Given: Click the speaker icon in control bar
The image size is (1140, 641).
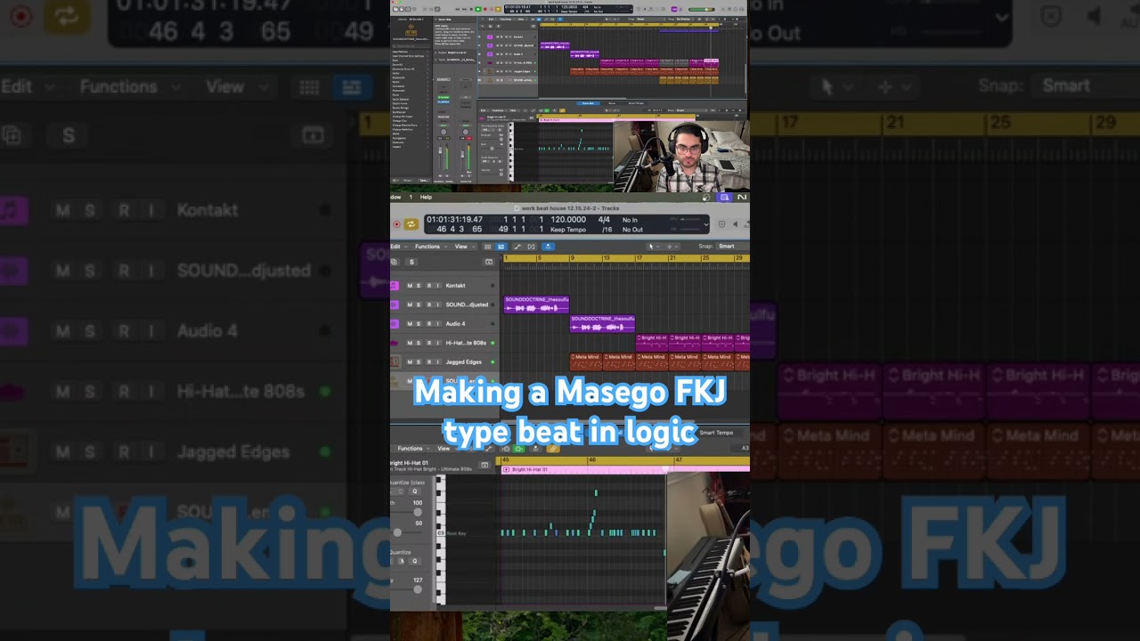Looking at the screenshot, I should pyautogui.click(x=735, y=224).
